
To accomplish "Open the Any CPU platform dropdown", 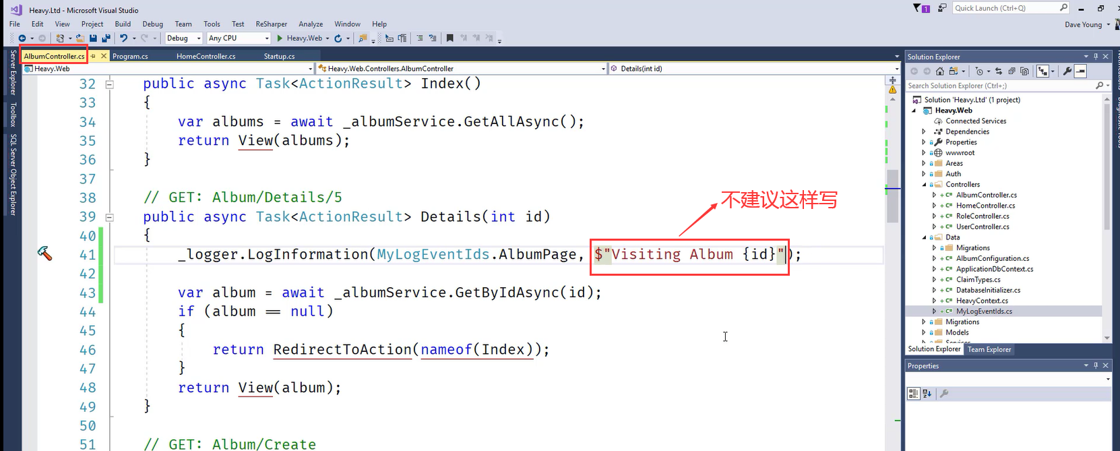I will tap(239, 38).
